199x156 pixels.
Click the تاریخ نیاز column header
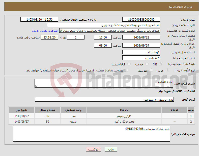(x=22, y=110)
